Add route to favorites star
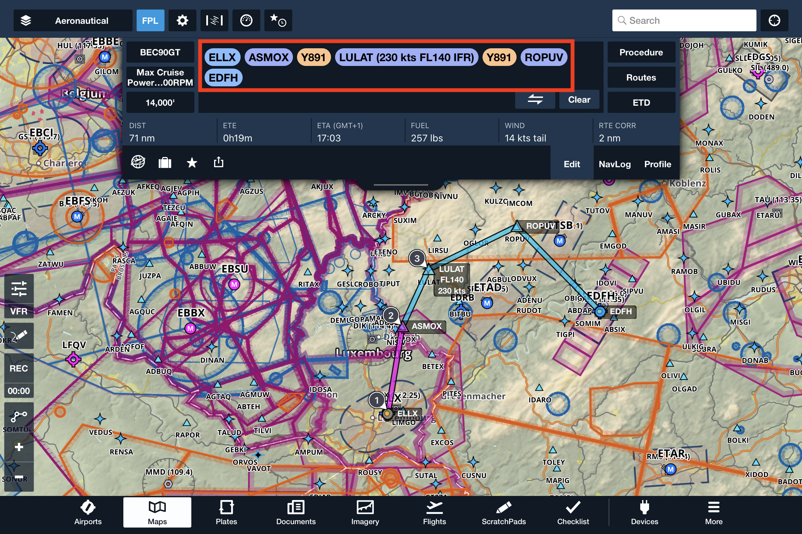 pyautogui.click(x=192, y=162)
